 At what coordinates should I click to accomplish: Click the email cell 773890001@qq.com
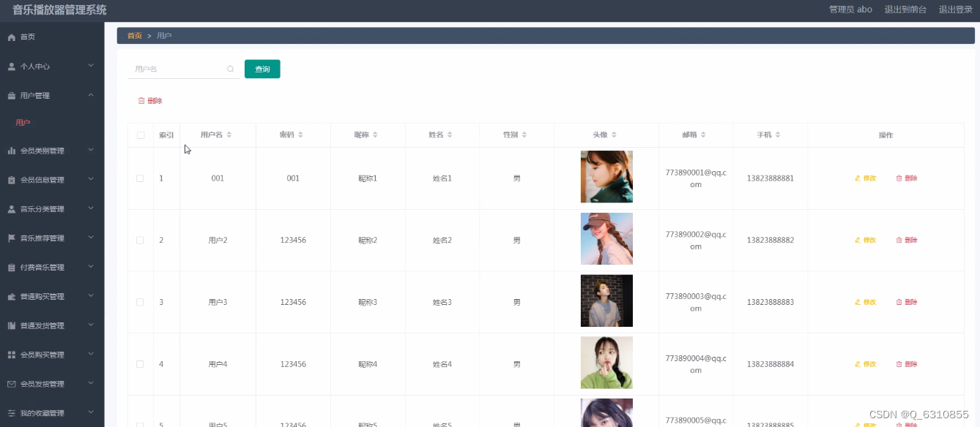(x=696, y=178)
